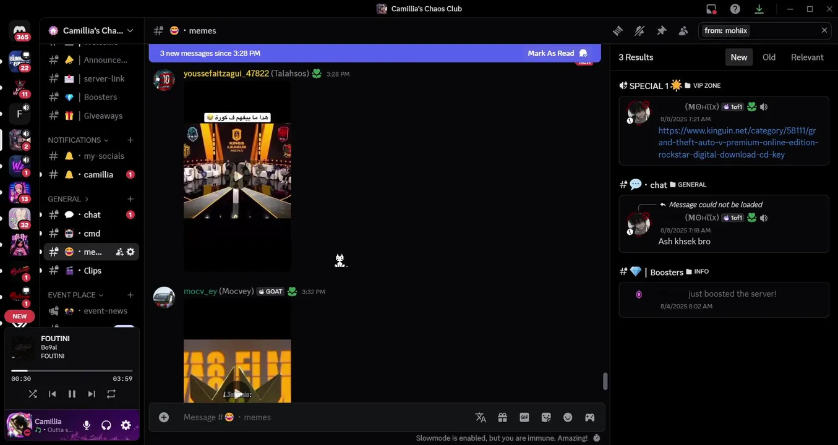Open just boosted the server result
This screenshot has height=445, width=838.
724,300
